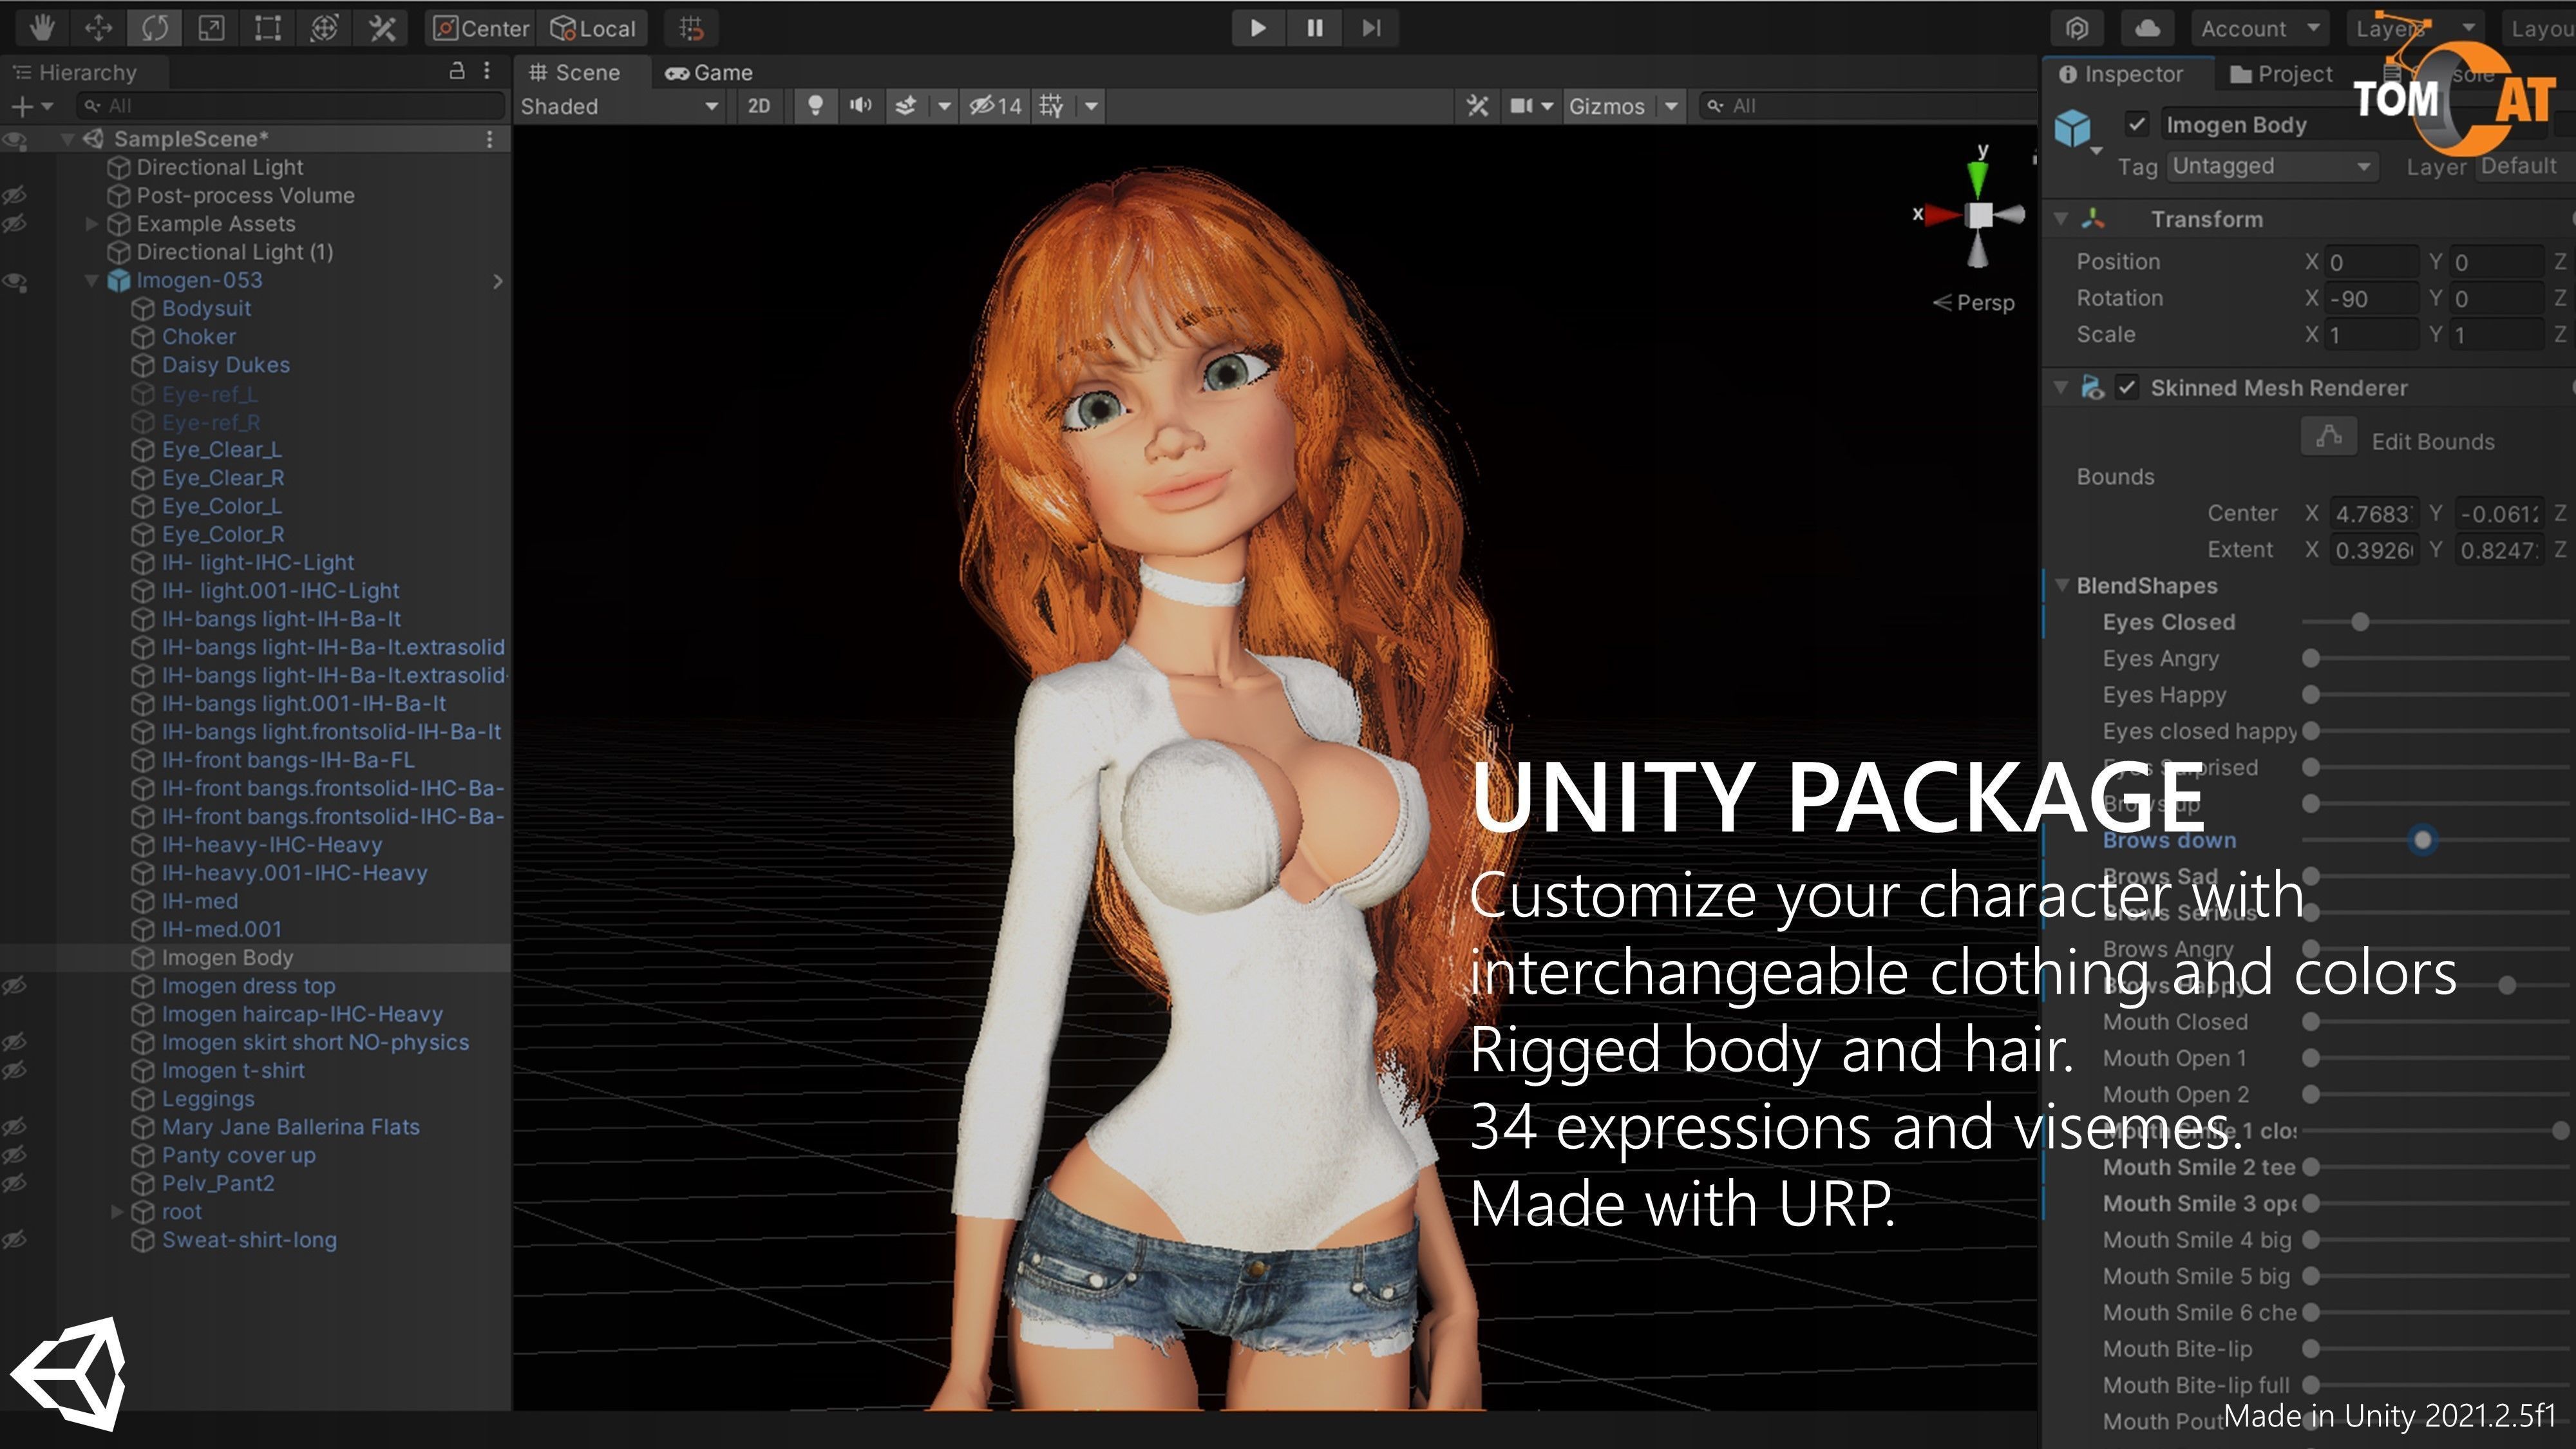Click the Eyes Closed blendshape slider handle
2576x1449 pixels.
[2360, 622]
